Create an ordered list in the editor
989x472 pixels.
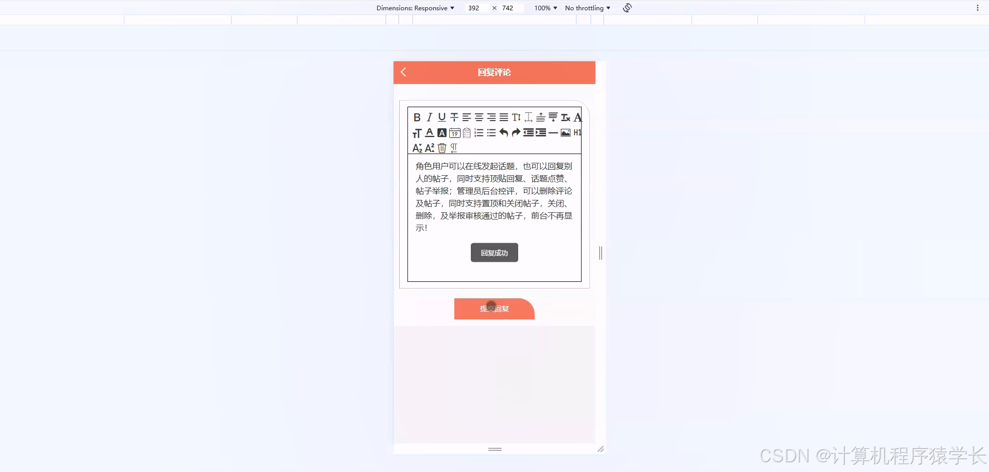click(479, 132)
